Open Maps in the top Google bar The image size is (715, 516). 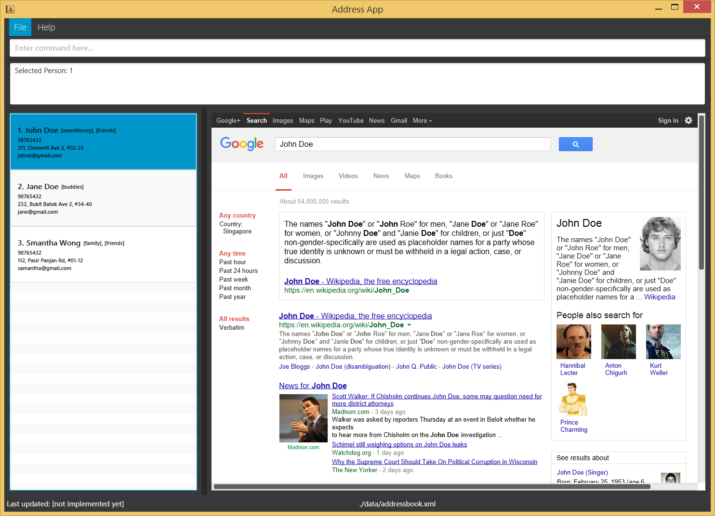pos(307,121)
